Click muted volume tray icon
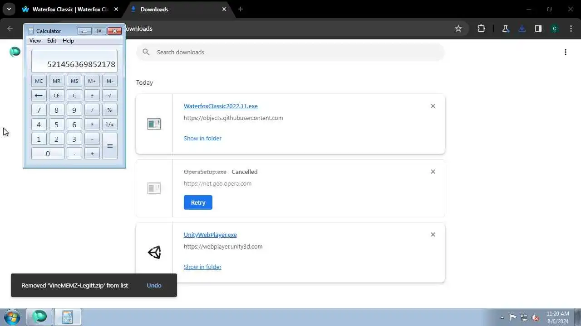 tap(536, 317)
